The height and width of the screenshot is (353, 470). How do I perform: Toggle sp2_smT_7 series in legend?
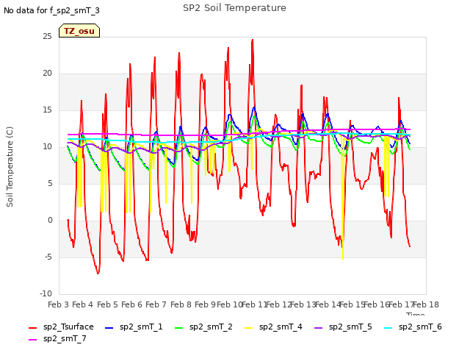[x=57, y=338]
